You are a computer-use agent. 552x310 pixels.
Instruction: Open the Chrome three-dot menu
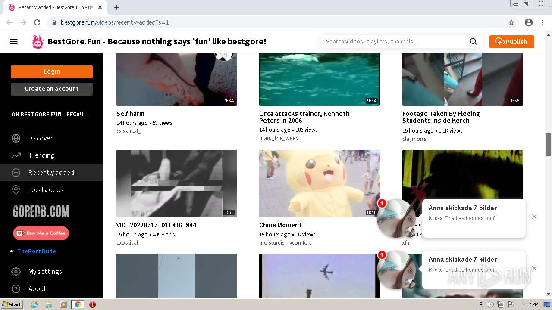tap(543, 22)
